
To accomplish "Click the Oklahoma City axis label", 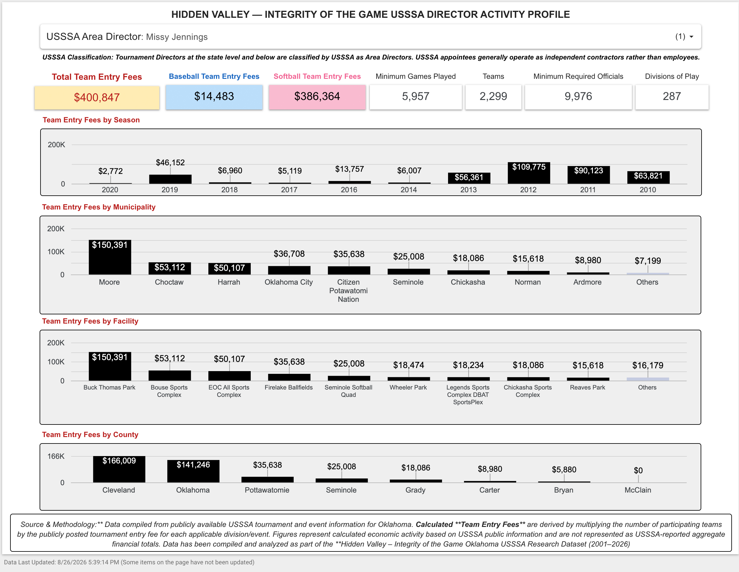I will [288, 282].
